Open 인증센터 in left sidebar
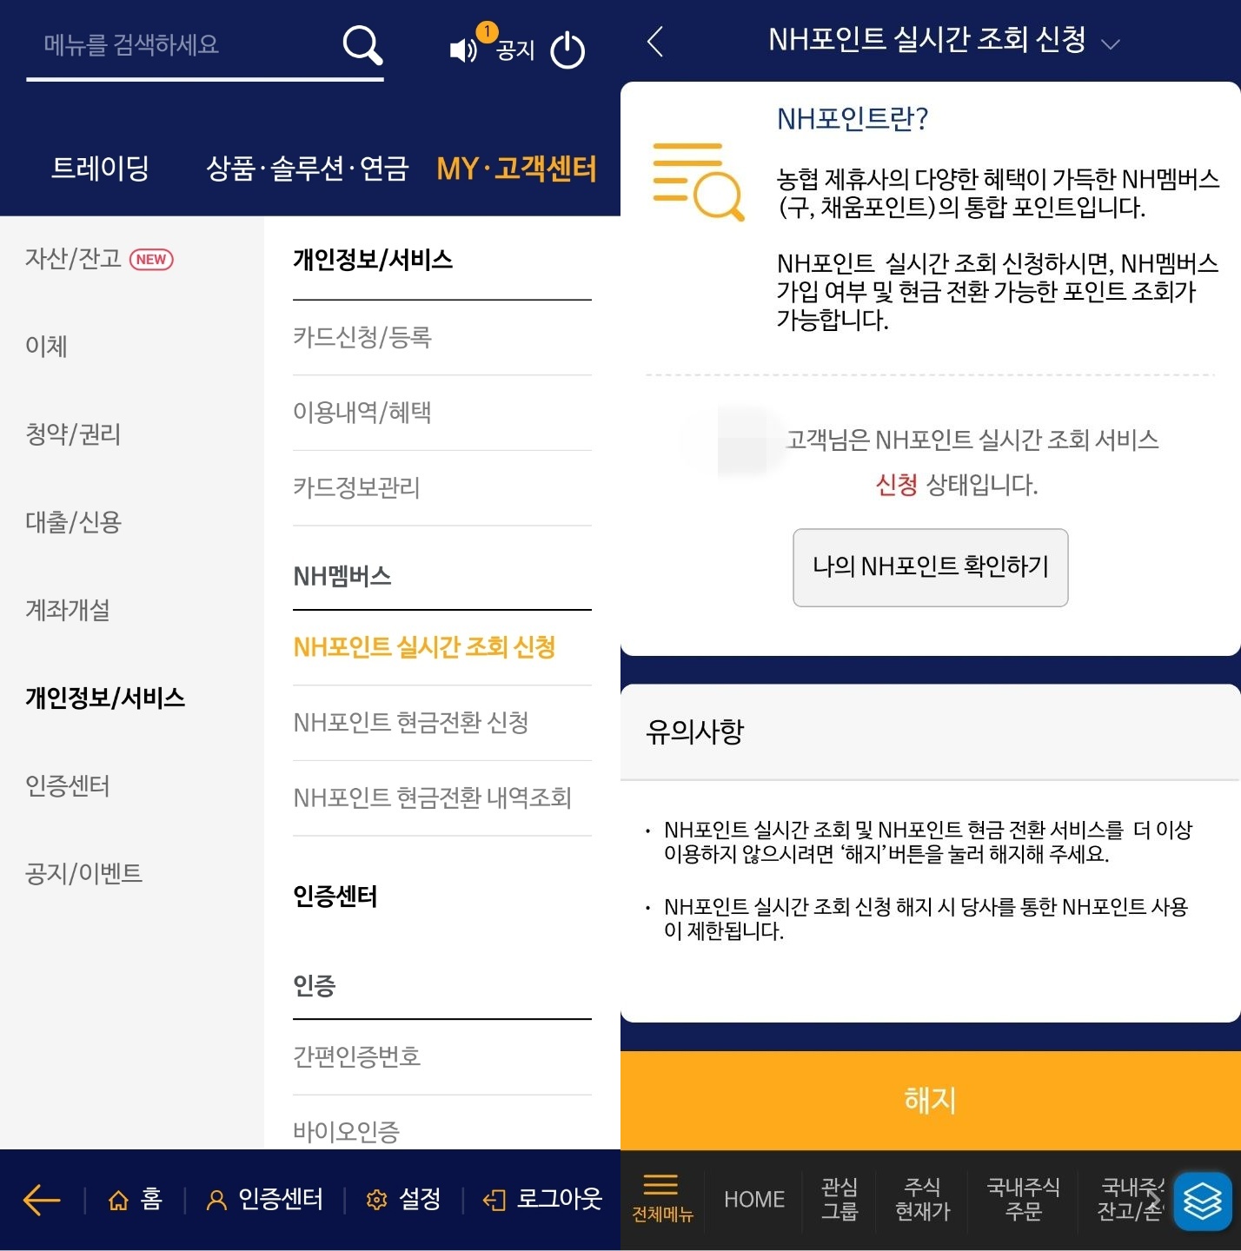 click(67, 784)
